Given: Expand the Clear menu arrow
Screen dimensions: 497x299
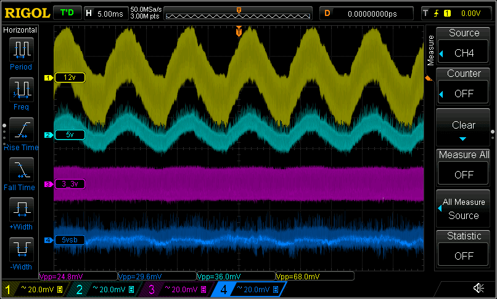Looking at the screenshot, I should 463,139.
